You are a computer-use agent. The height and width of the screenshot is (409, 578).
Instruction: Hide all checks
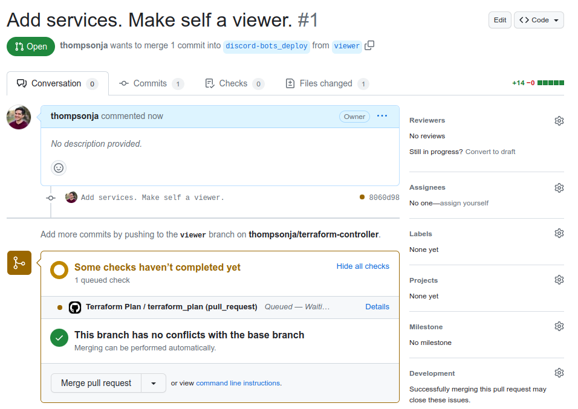point(363,266)
